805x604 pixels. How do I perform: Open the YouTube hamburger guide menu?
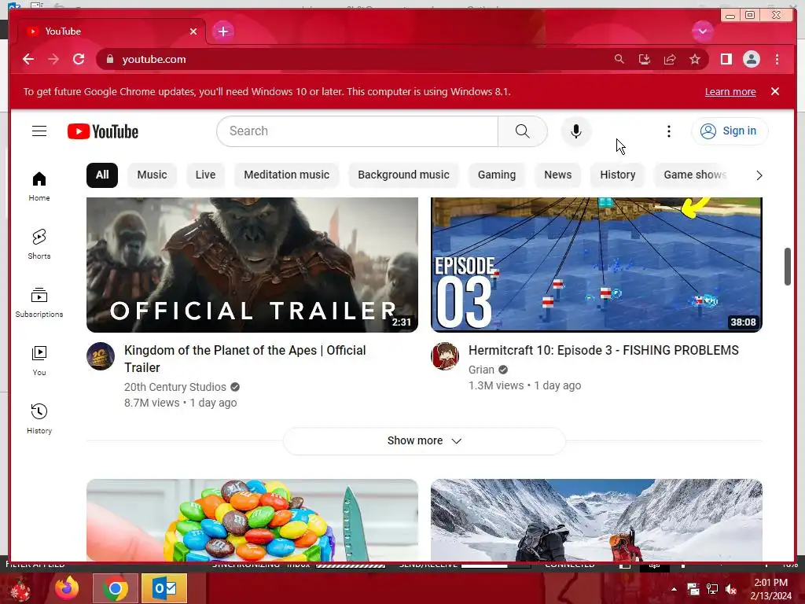[39, 131]
